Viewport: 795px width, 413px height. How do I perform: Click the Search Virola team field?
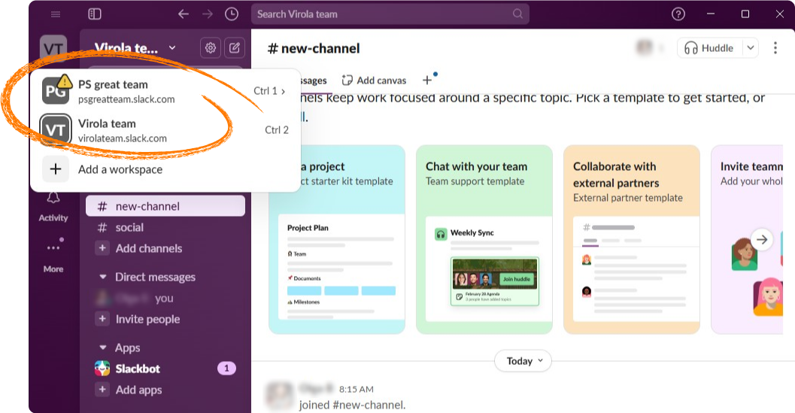tap(390, 14)
